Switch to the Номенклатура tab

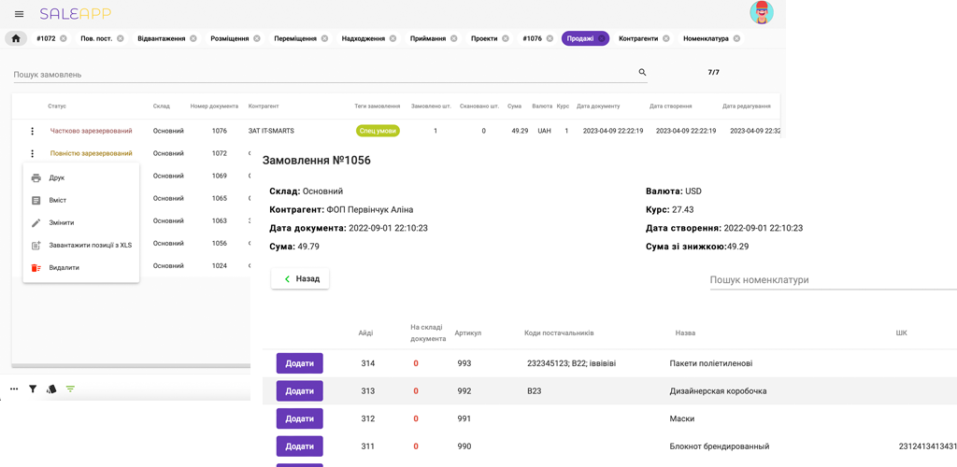706,38
